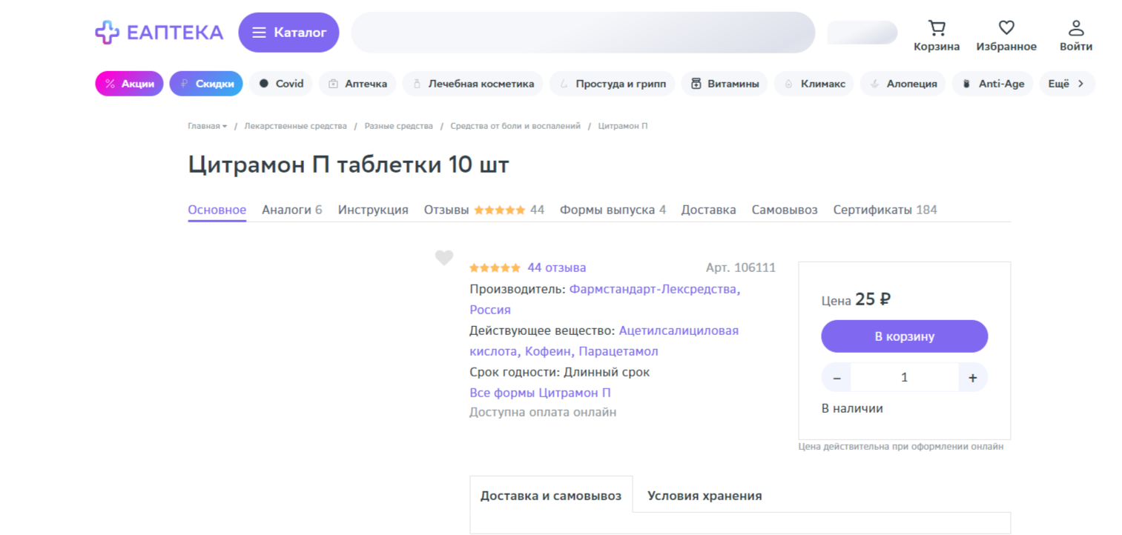Open manufacturer Фармстандарт-Лексредства link

(x=655, y=289)
